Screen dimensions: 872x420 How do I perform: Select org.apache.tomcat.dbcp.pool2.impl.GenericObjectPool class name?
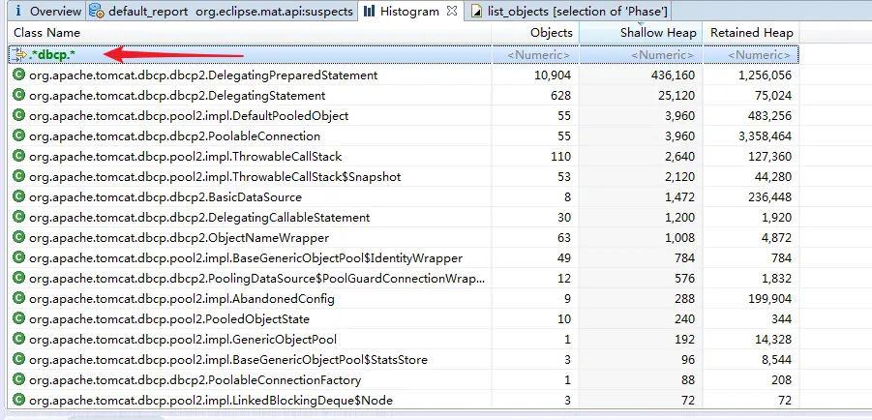tap(182, 340)
